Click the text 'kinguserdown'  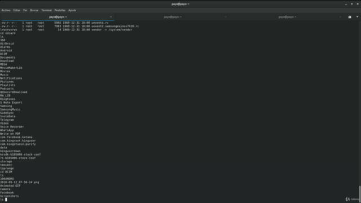[x=10, y=151]
